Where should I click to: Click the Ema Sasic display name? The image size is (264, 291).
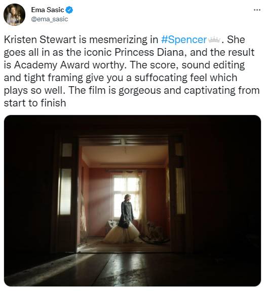tap(48, 10)
